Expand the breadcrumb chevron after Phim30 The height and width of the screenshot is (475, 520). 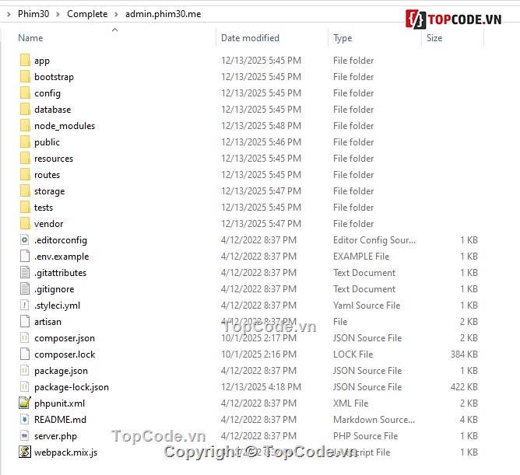point(58,14)
